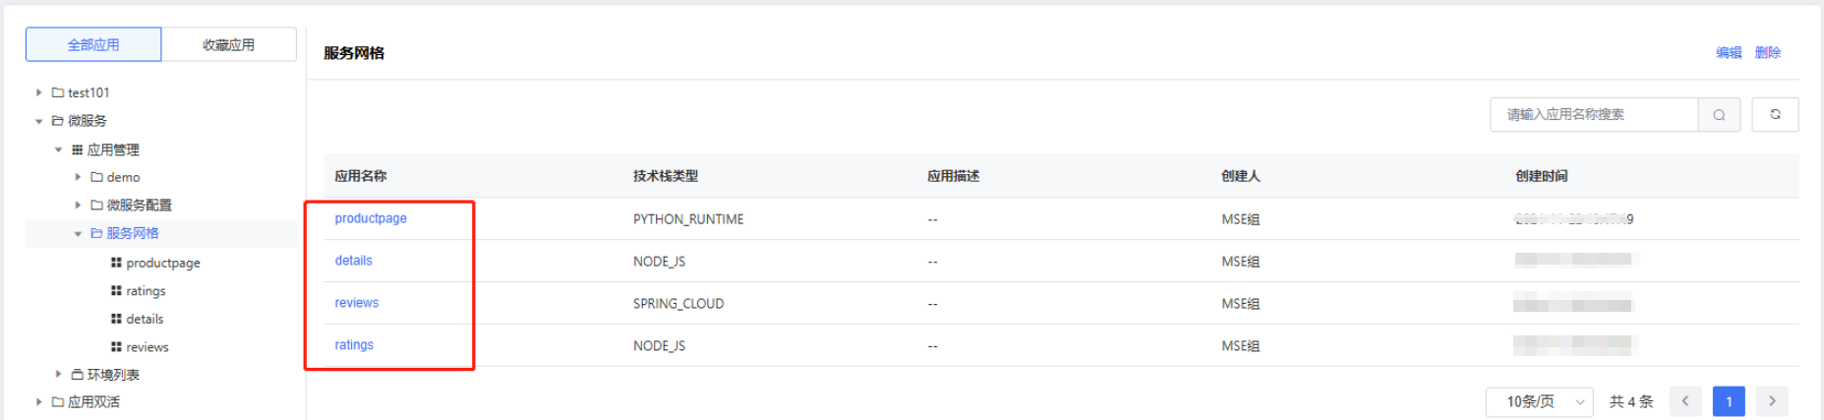This screenshot has height=420, width=1824.
Task: Collapse the 微服务 tree node
Action: 39,121
